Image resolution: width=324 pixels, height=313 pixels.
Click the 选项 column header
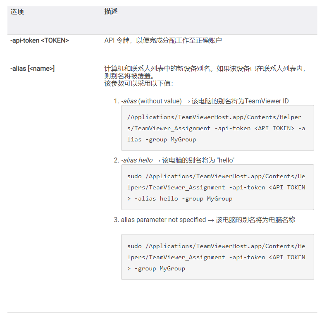point(17,12)
